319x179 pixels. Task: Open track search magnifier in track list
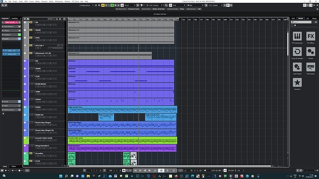tap(64, 19)
